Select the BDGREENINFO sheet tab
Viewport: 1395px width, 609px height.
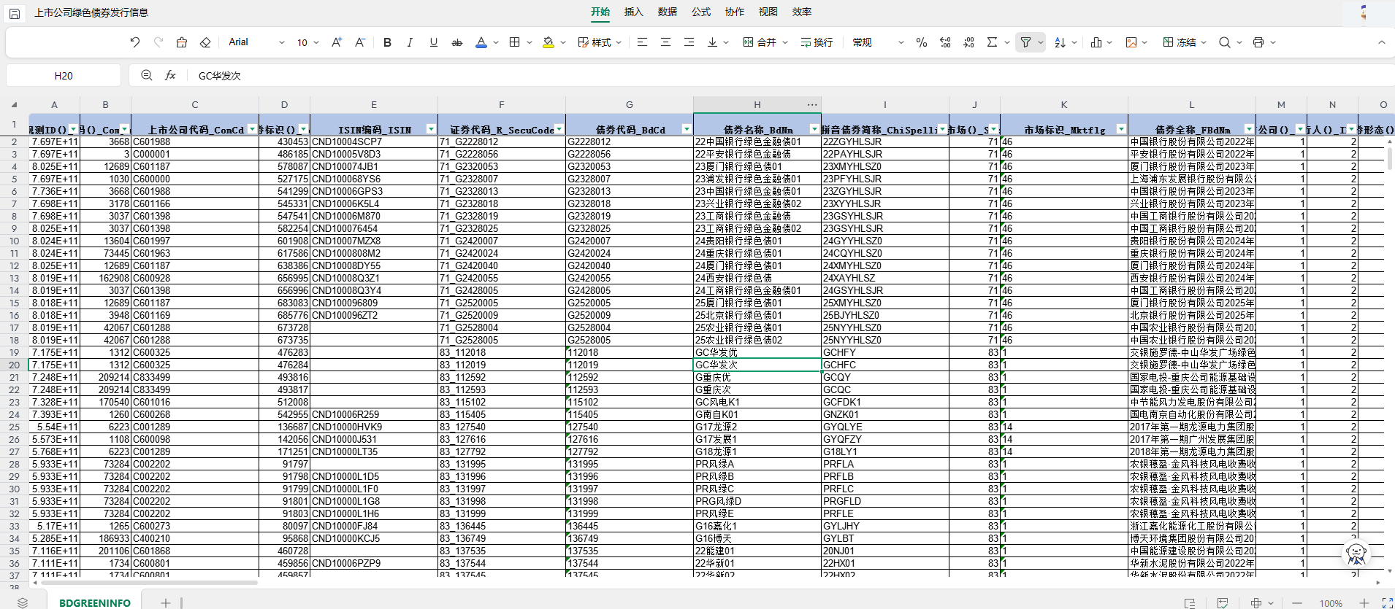[x=95, y=603]
